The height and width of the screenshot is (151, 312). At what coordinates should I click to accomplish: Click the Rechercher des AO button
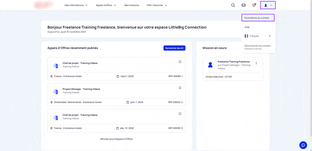click(x=174, y=48)
